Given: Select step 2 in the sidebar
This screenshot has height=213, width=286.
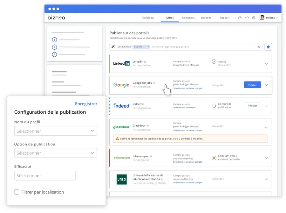Looking at the screenshot, I should (54, 47).
